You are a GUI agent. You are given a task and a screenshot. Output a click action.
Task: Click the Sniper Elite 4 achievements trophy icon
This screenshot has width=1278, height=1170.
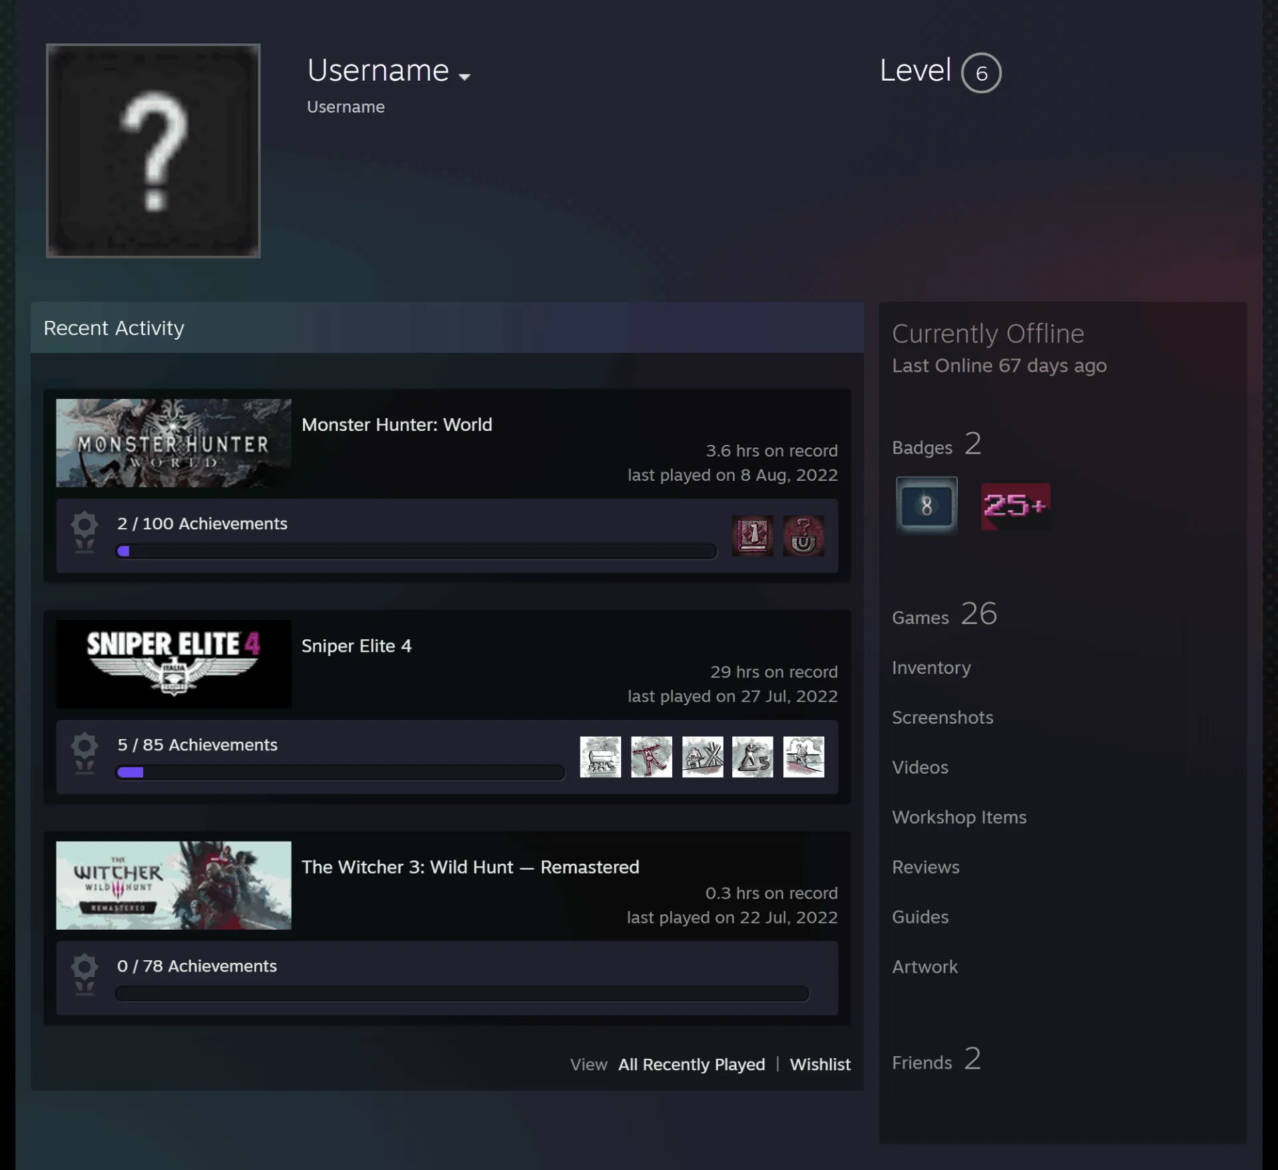click(85, 754)
